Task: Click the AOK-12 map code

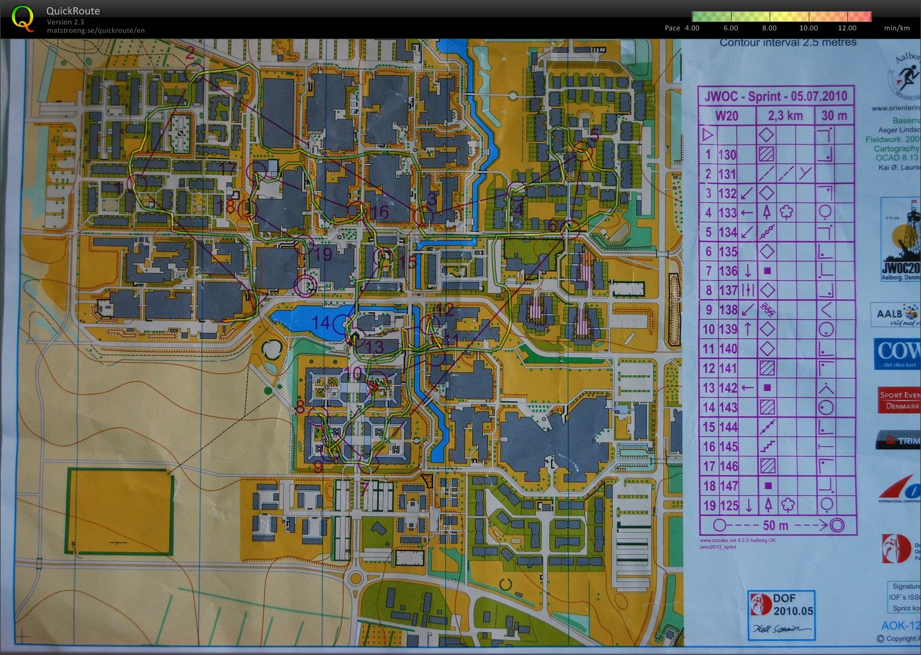Action: (x=900, y=625)
